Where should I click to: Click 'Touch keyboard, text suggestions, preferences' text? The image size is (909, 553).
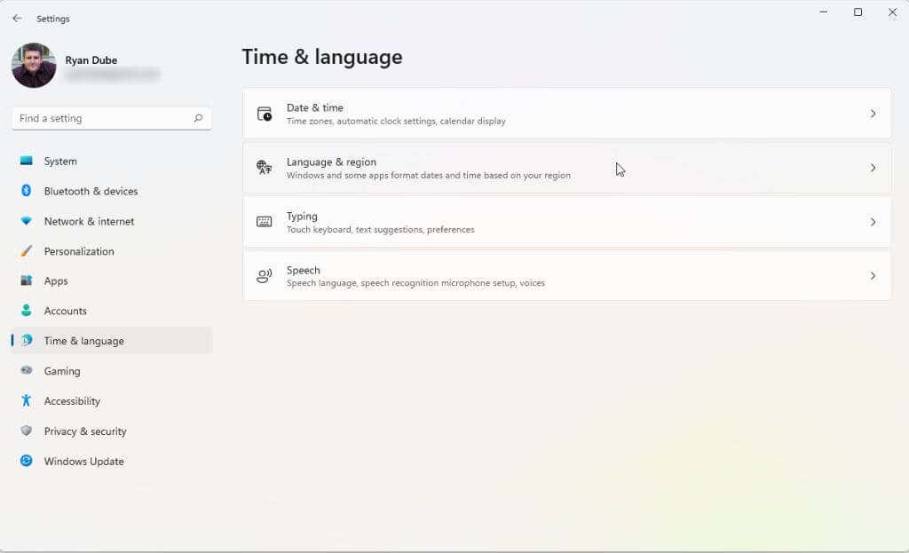click(x=380, y=230)
